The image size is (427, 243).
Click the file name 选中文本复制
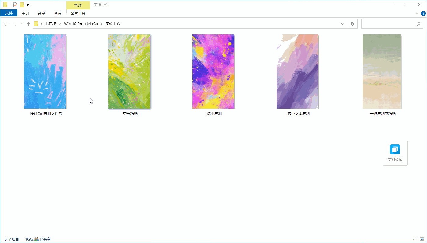299,114
